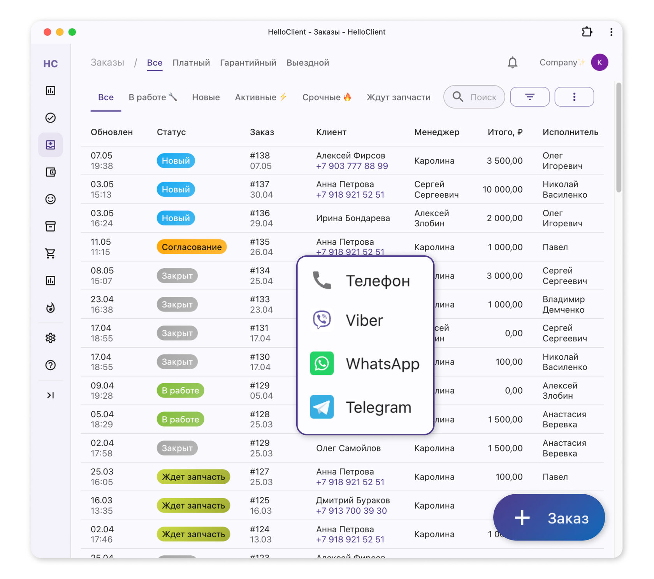The width and height of the screenshot is (654, 579).
Task: Select the Все status filter tab
Action: (106, 97)
